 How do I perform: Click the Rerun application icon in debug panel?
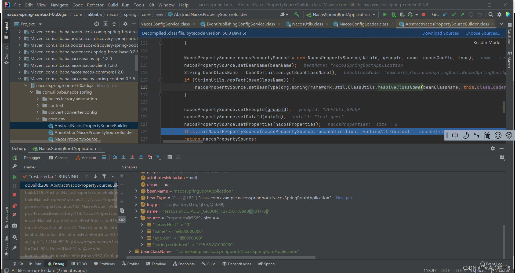pyautogui.click(x=15, y=158)
